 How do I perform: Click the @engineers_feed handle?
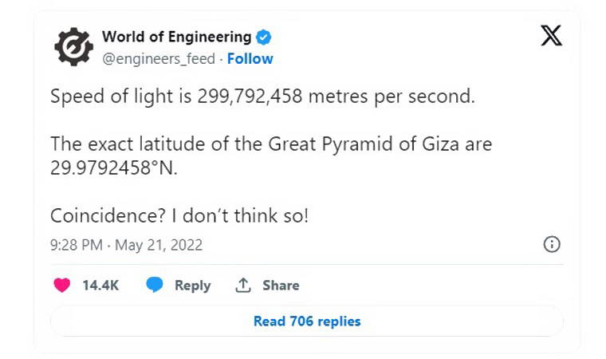click(x=158, y=58)
